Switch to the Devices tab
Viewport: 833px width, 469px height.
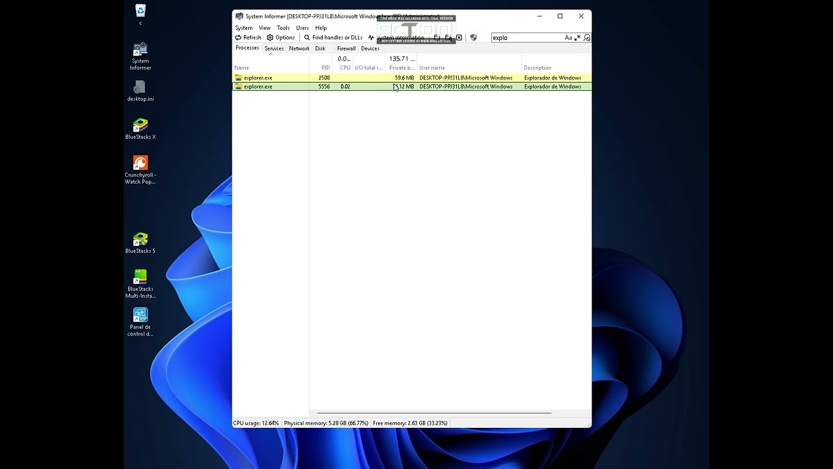(x=370, y=48)
